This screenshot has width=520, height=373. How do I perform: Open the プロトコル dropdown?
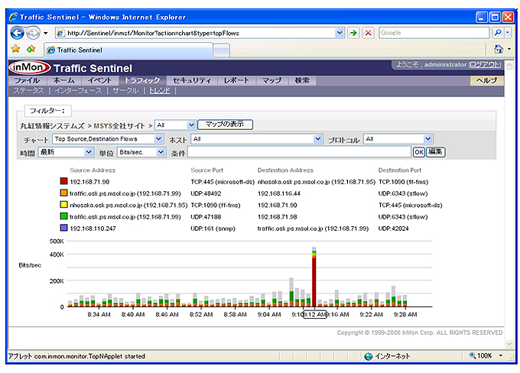pyautogui.click(x=398, y=139)
